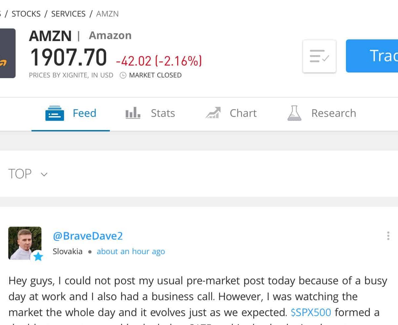
Task: Click the $SPX500 ticker link
Action: click(x=311, y=312)
